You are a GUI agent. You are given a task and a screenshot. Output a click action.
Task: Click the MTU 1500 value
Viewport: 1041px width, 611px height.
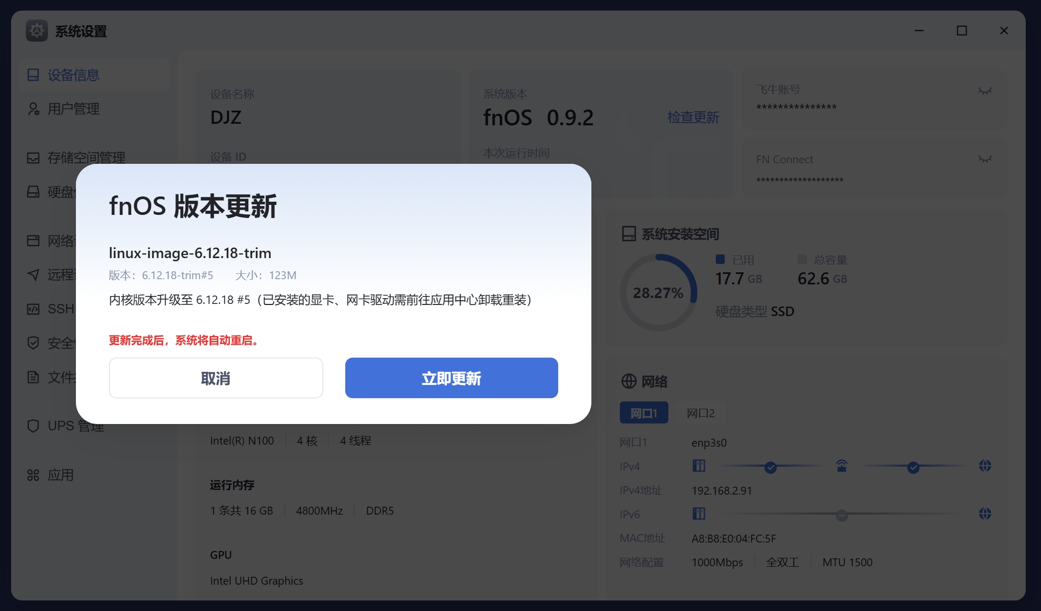[848, 563]
